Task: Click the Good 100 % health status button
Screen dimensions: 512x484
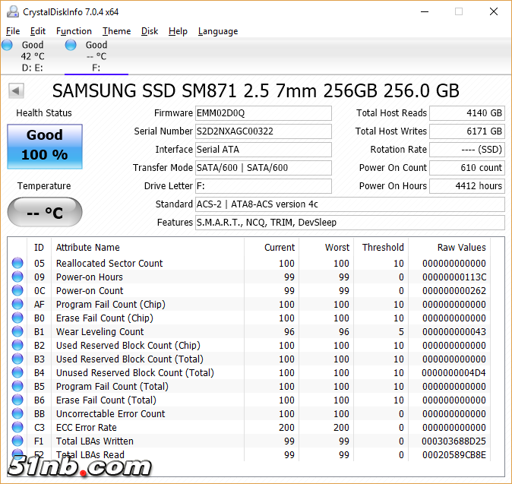Action: click(45, 147)
